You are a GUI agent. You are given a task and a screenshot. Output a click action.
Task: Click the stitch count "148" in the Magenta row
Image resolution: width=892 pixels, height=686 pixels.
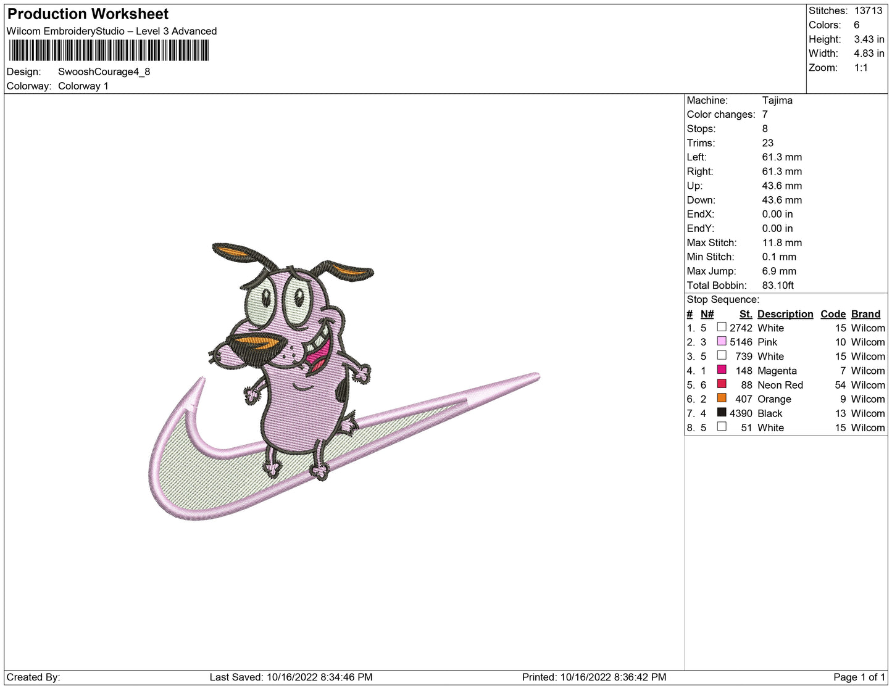pyautogui.click(x=744, y=371)
